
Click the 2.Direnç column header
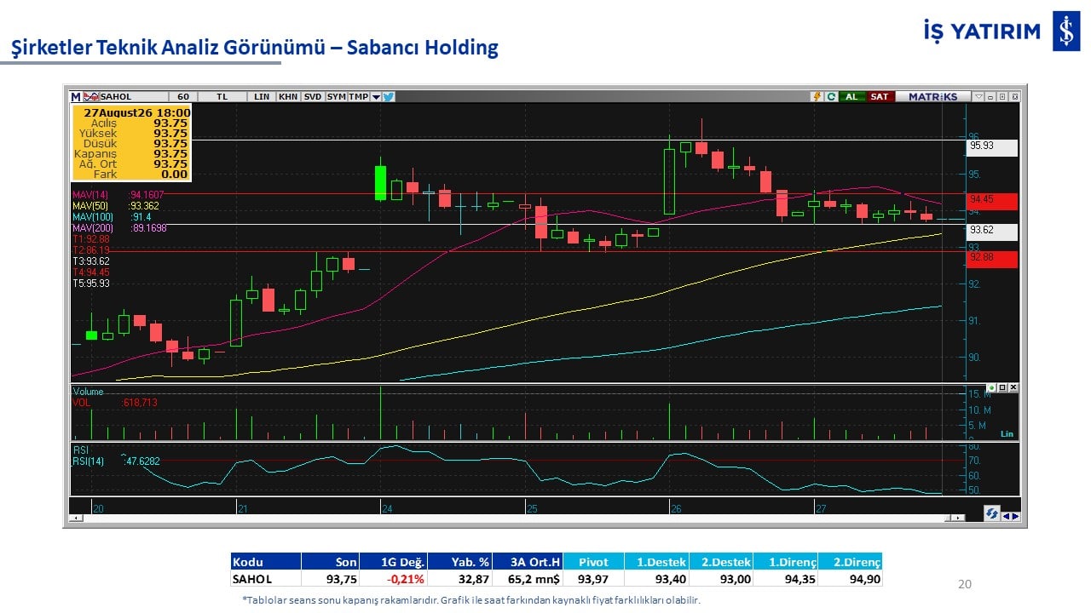850,562
